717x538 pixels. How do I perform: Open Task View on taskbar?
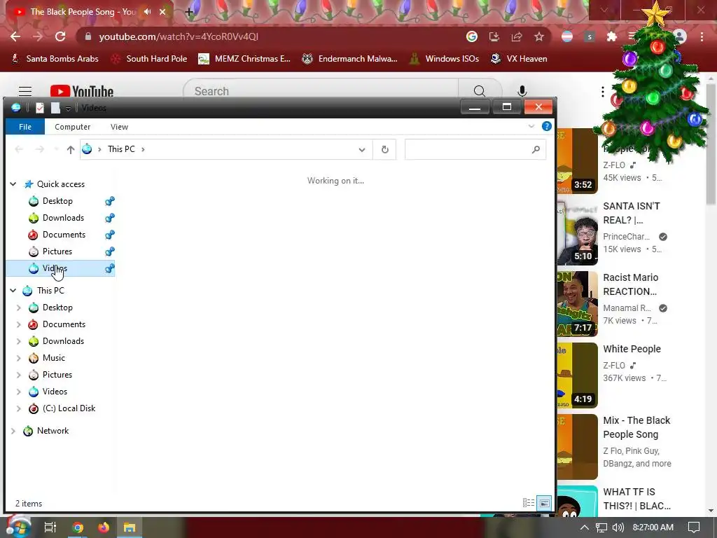coord(50,527)
